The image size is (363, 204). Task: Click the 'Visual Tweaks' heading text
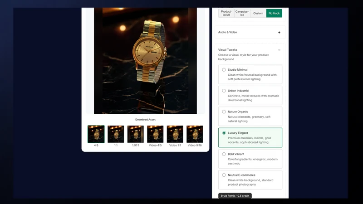pyautogui.click(x=228, y=50)
